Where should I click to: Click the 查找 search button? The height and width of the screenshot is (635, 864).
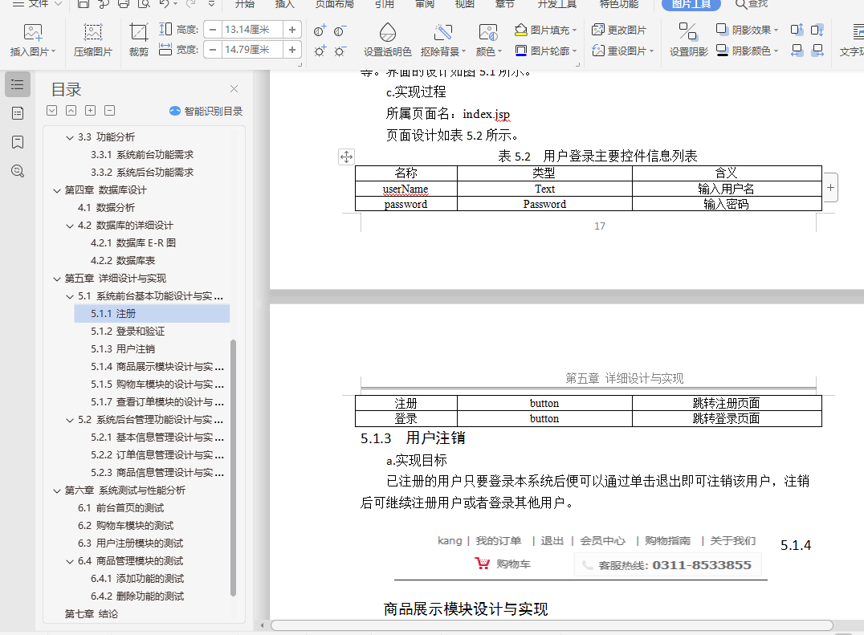click(752, 4)
